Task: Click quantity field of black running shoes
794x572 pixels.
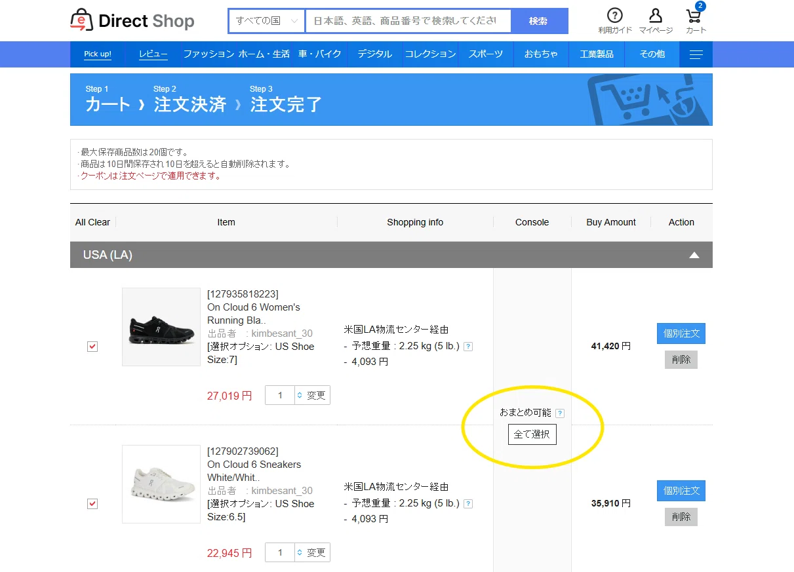Action: pos(281,396)
